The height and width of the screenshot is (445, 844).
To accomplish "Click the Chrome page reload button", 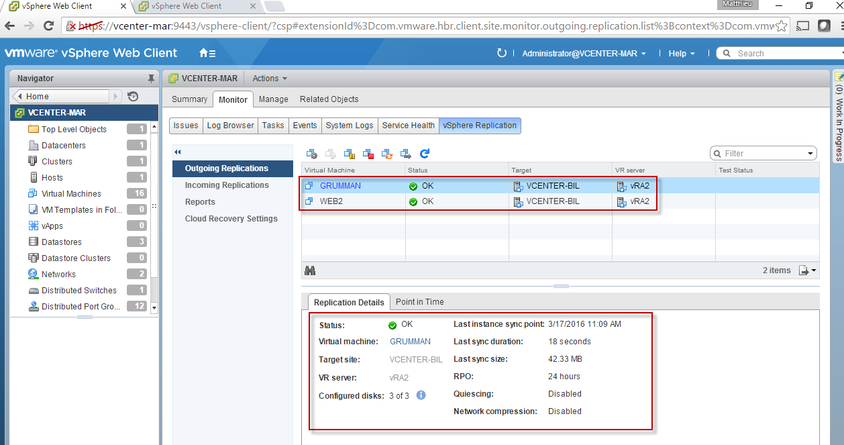I will click(x=48, y=26).
